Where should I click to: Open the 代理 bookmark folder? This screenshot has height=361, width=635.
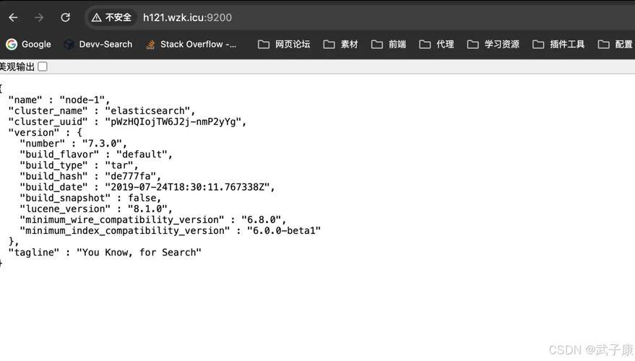436,44
